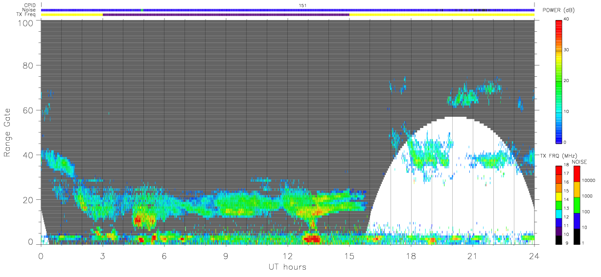Image resolution: width=601 pixels, height=277 pixels.
Task: Click the x-axis tick label '12'
Action: 287,256
